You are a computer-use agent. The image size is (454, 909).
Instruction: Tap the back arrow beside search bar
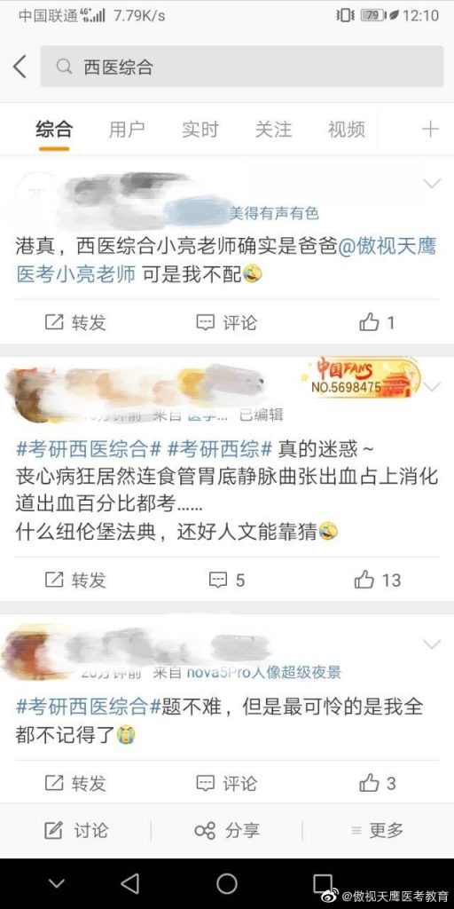point(20,67)
